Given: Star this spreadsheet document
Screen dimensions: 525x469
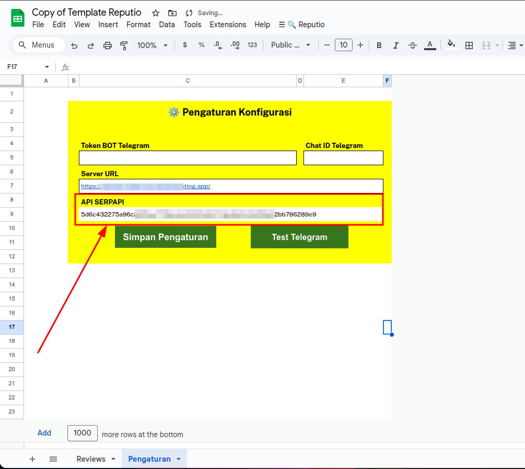Looking at the screenshot, I should [156, 13].
